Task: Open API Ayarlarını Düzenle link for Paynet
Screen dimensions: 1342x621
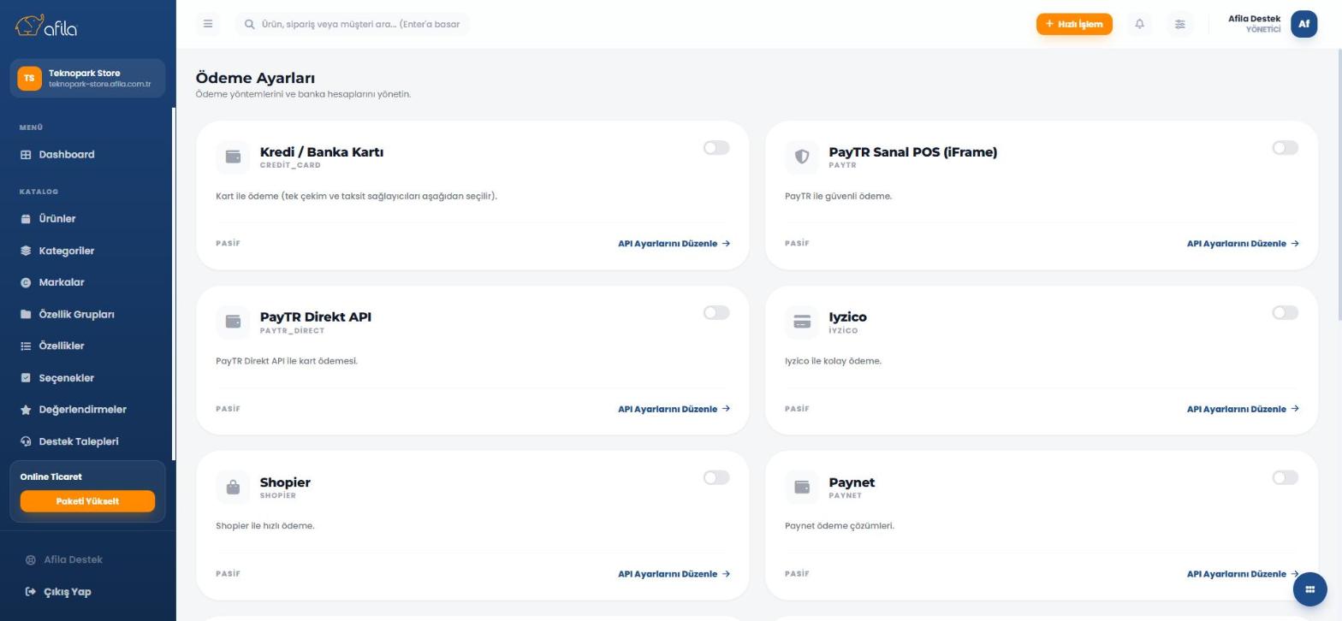Action: pyautogui.click(x=1243, y=574)
